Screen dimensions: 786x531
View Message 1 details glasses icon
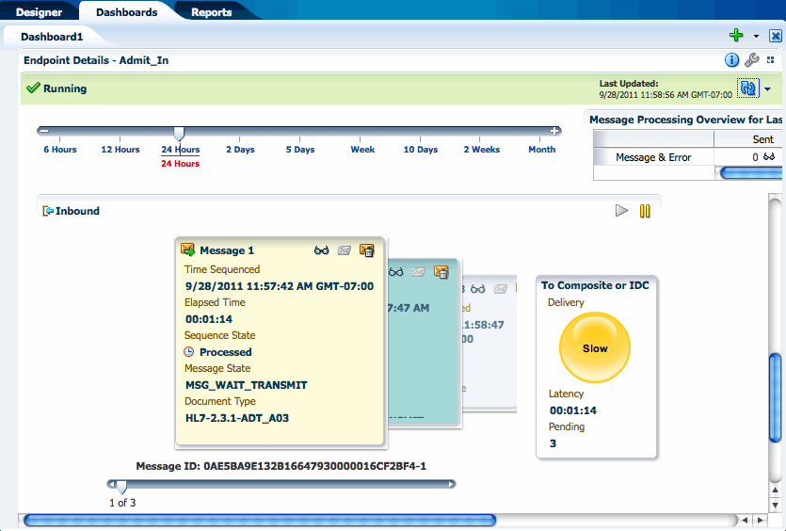321,250
